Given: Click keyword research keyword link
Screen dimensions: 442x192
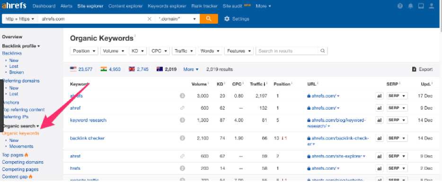Looking at the screenshot, I should [88, 120].
